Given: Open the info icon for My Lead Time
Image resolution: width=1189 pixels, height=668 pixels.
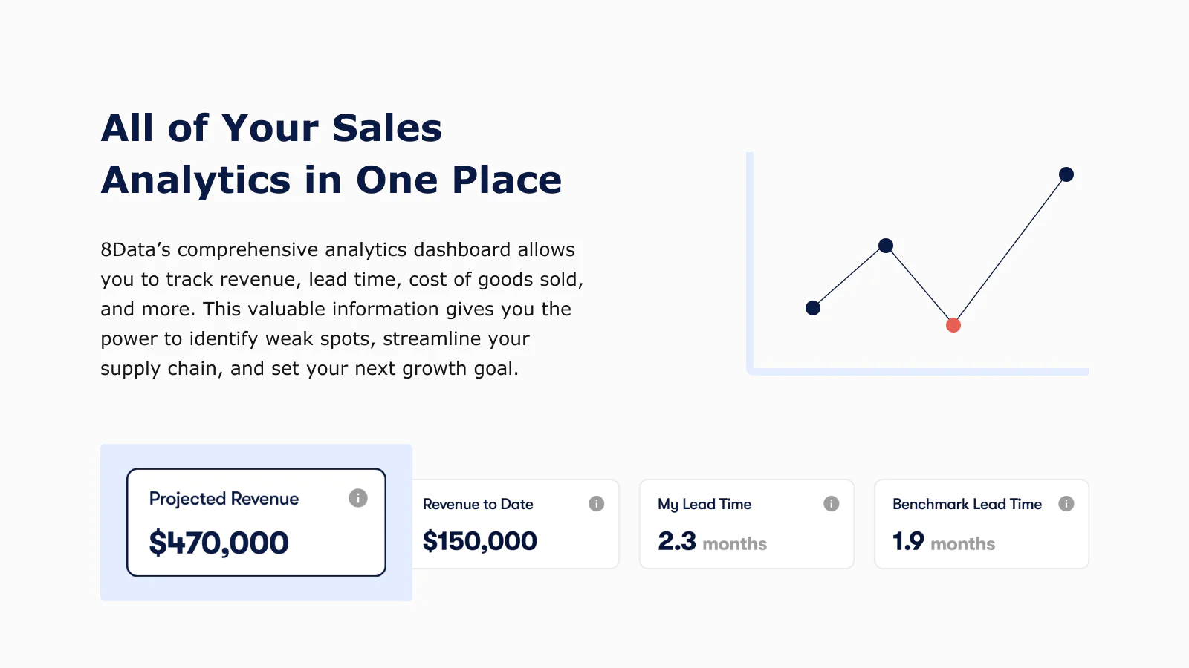Looking at the screenshot, I should pos(831,504).
